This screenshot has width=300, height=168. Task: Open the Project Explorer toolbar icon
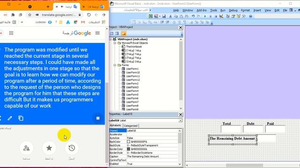pos(228,16)
